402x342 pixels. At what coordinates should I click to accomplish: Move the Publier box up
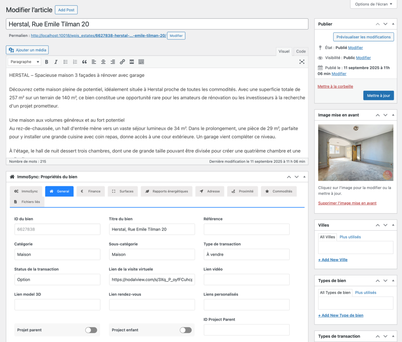(x=378, y=24)
